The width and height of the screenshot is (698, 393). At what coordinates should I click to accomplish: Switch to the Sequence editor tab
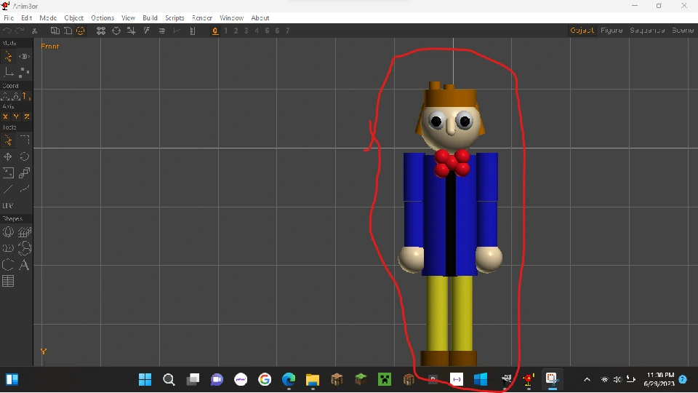pos(646,31)
